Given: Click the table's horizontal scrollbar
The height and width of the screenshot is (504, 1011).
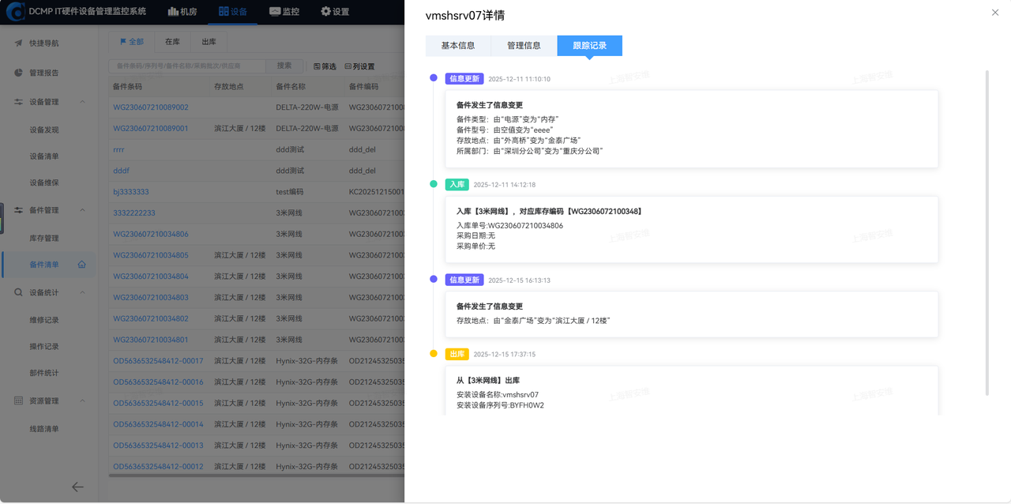Looking at the screenshot, I should coord(257,476).
